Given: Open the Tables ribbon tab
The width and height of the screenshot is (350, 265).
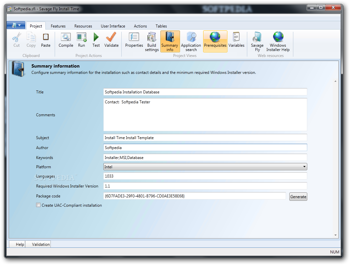Looking at the screenshot, I should 161,26.
